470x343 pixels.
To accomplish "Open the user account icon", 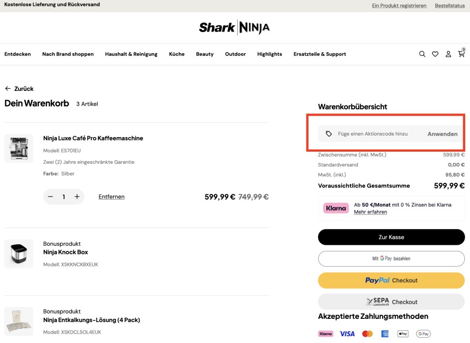I will (x=448, y=54).
